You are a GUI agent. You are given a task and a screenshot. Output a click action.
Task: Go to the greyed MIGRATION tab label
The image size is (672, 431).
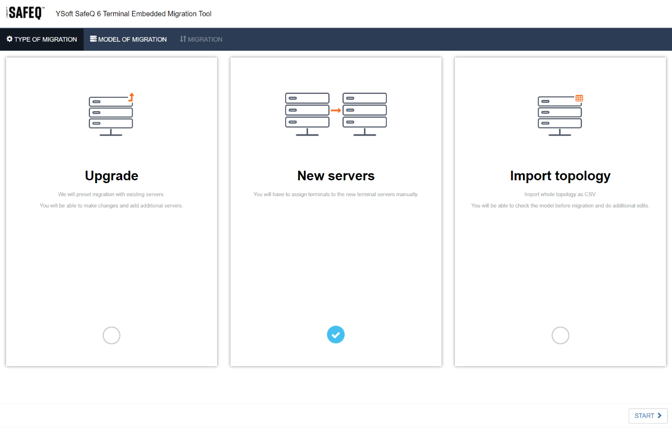[x=205, y=39]
